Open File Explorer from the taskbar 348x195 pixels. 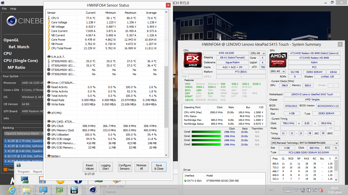click(x=26, y=190)
